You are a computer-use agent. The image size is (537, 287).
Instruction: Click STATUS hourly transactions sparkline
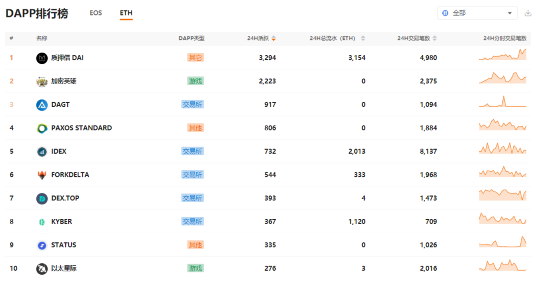point(503,242)
